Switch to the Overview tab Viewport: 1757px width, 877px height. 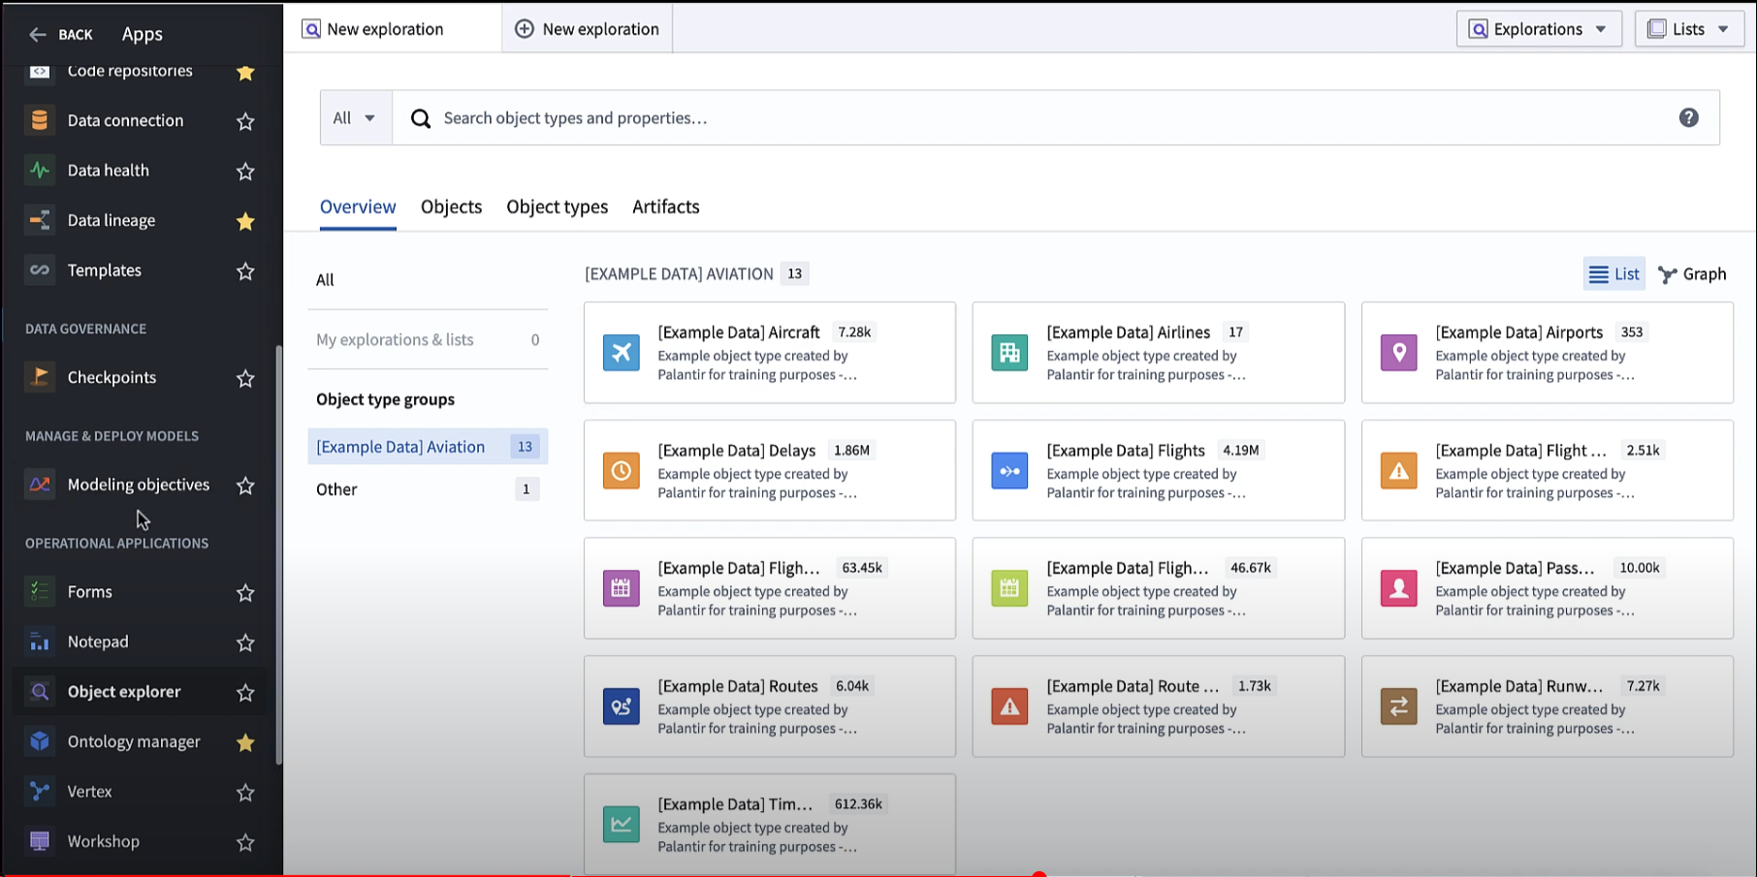(358, 206)
